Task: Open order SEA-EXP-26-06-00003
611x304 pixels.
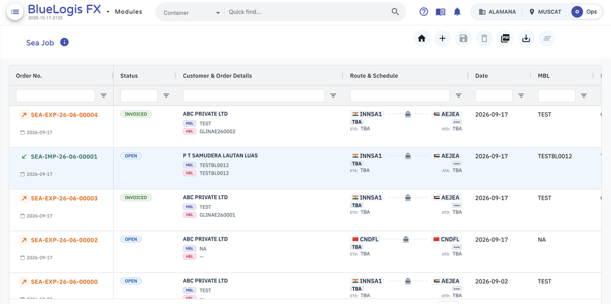Action: click(x=64, y=198)
